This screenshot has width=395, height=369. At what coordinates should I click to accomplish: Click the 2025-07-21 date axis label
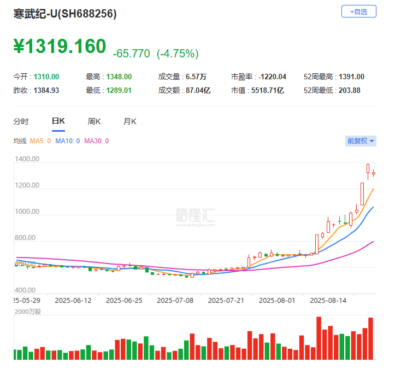click(226, 301)
